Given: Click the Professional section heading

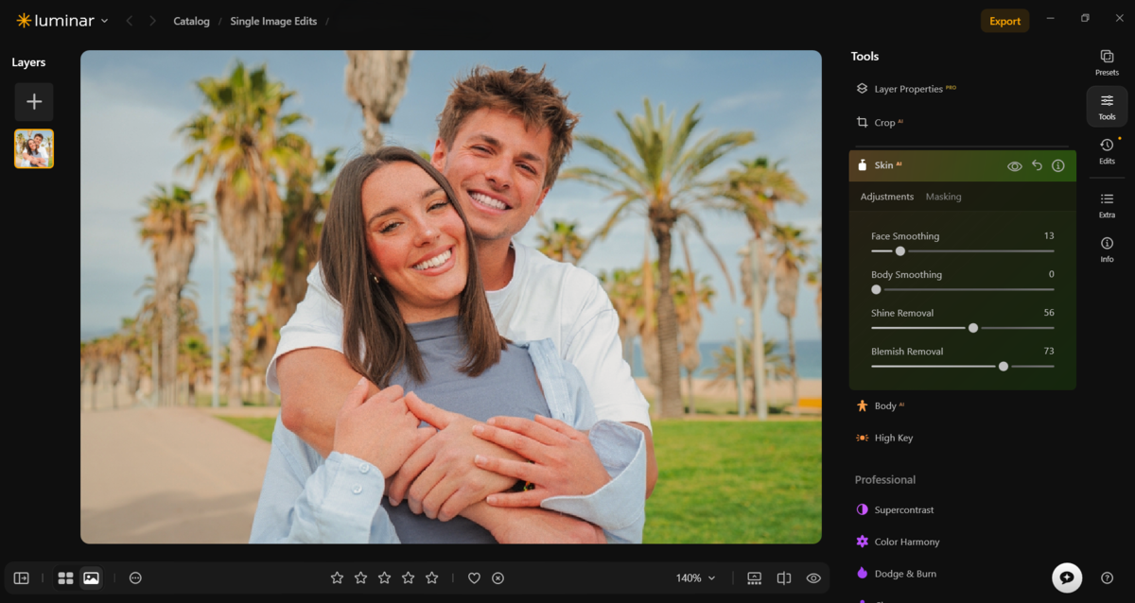Looking at the screenshot, I should (885, 479).
